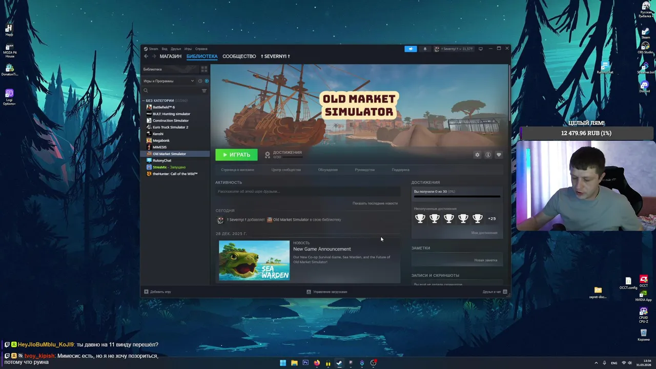The width and height of the screenshot is (656, 369).
Task: Open the Steam menu
Action: tap(151, 49)
